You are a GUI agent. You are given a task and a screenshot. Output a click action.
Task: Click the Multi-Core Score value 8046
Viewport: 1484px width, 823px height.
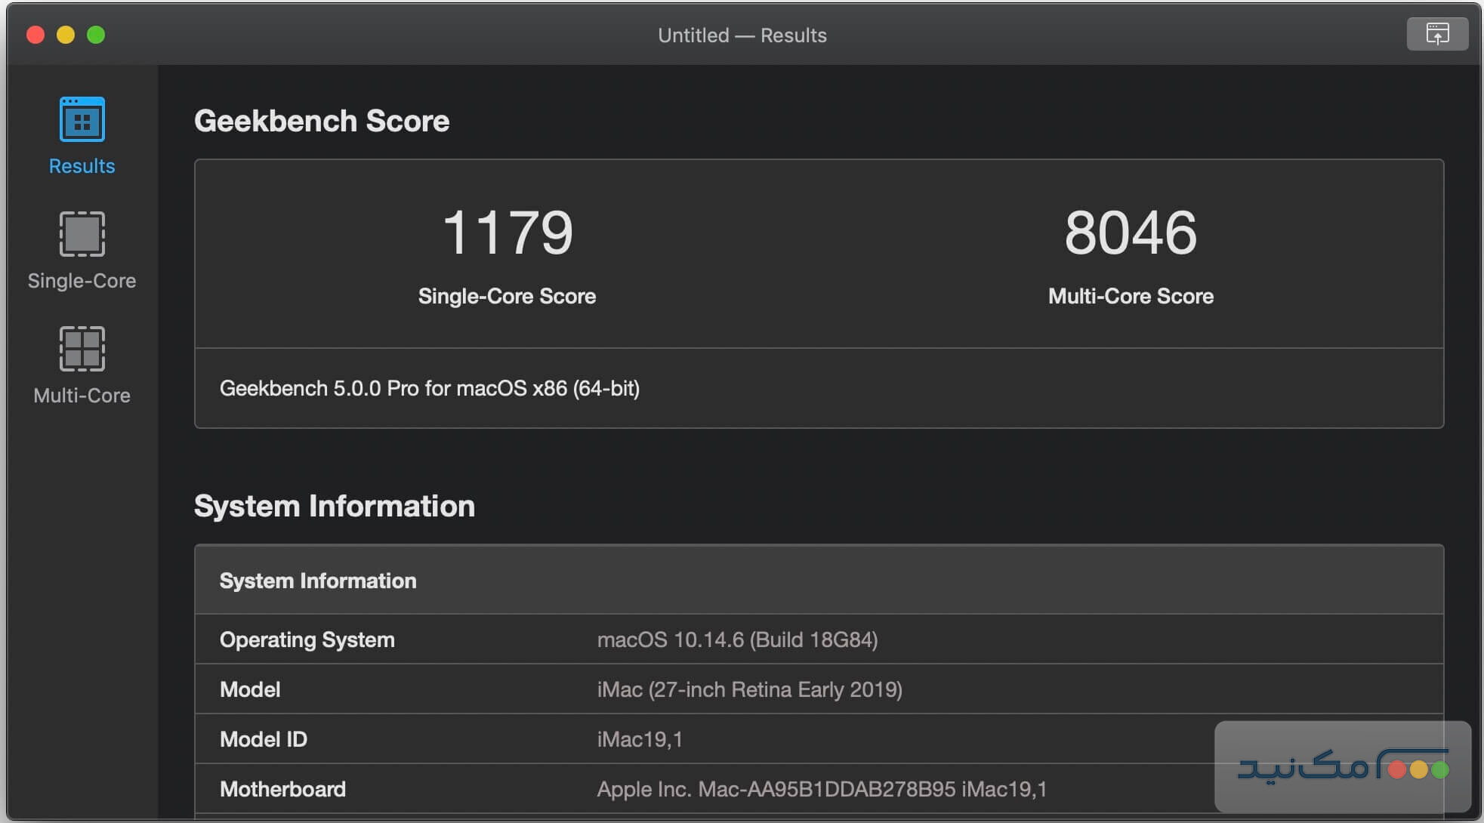(1129, 232)
